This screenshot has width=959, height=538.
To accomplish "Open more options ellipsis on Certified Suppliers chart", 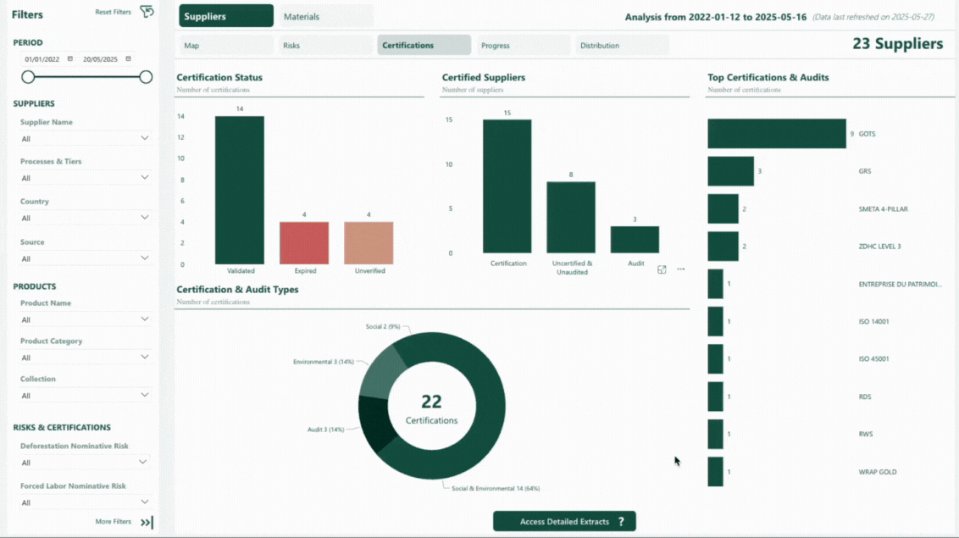I will coord(680,269).
